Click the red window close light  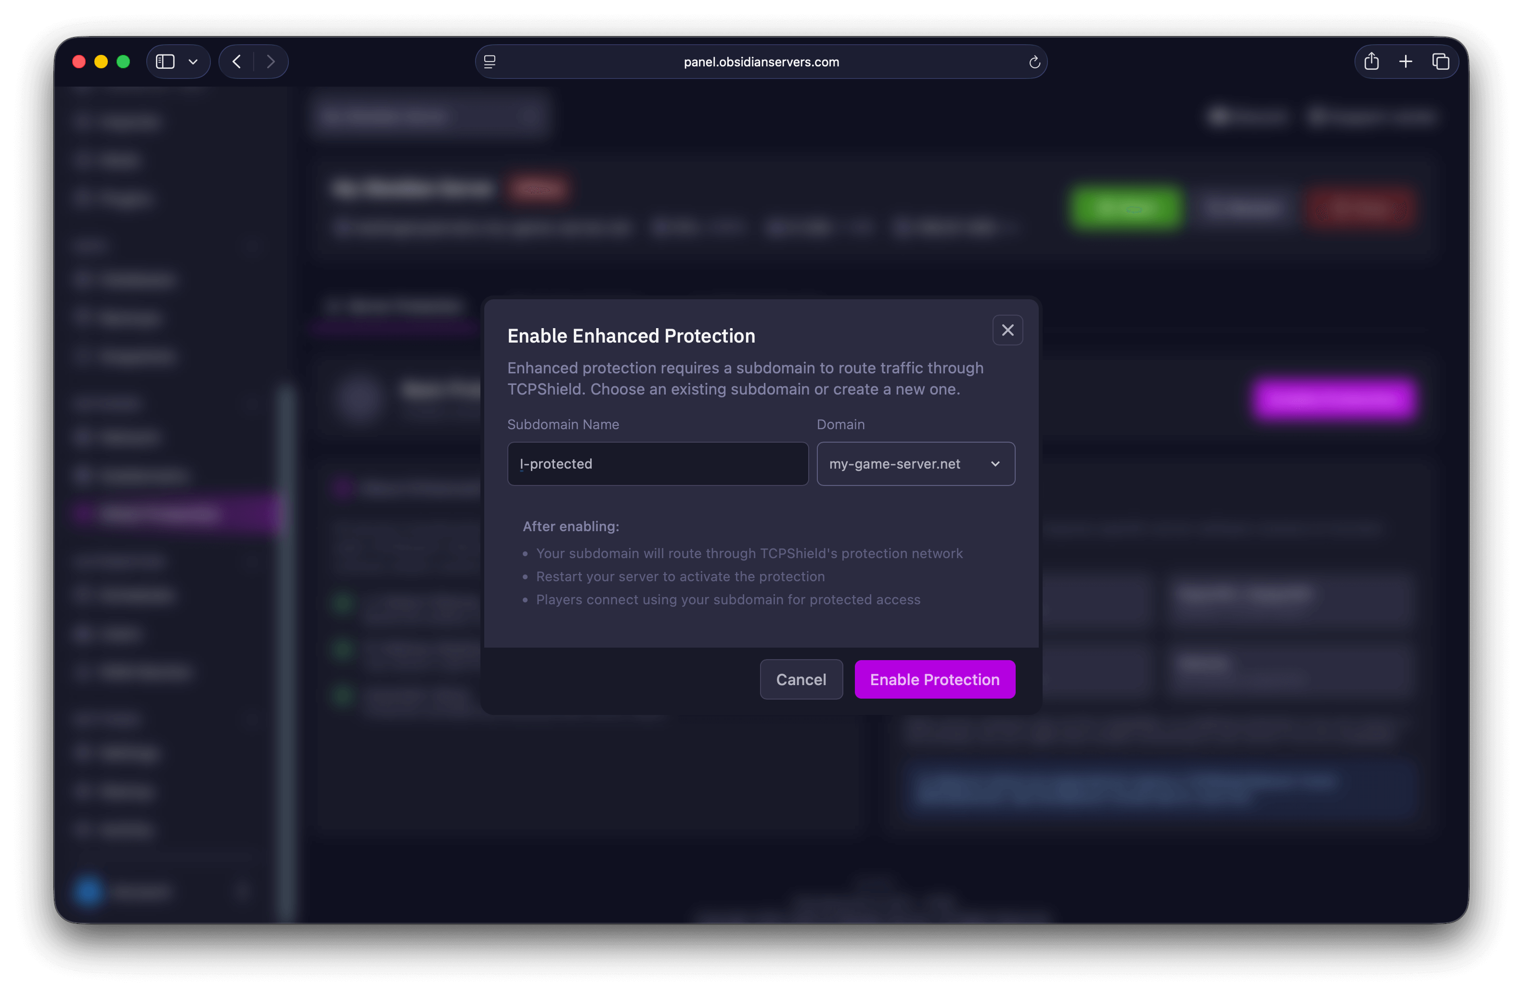[79, 62]
